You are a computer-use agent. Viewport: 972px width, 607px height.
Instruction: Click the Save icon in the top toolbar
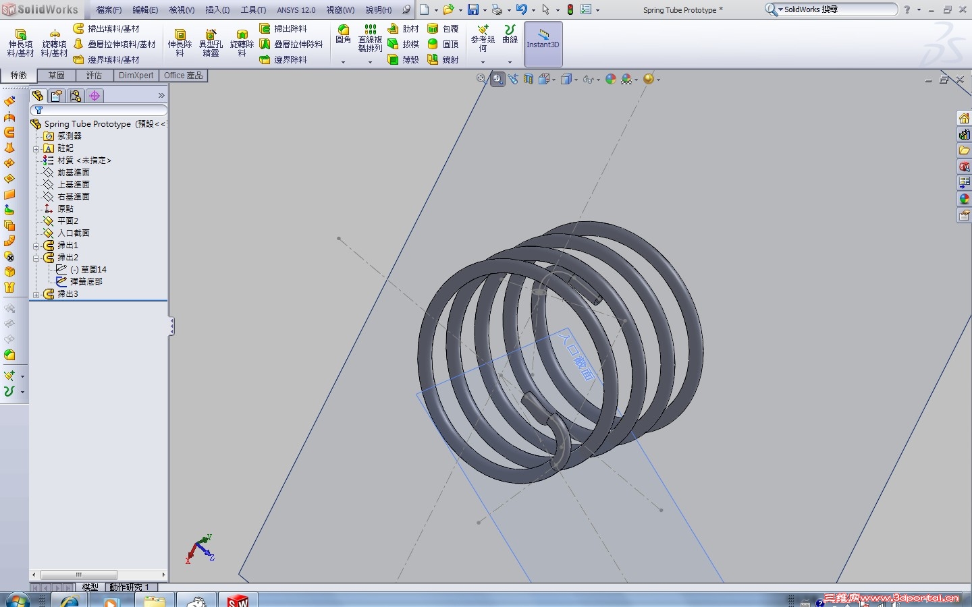tap(473, 9)
